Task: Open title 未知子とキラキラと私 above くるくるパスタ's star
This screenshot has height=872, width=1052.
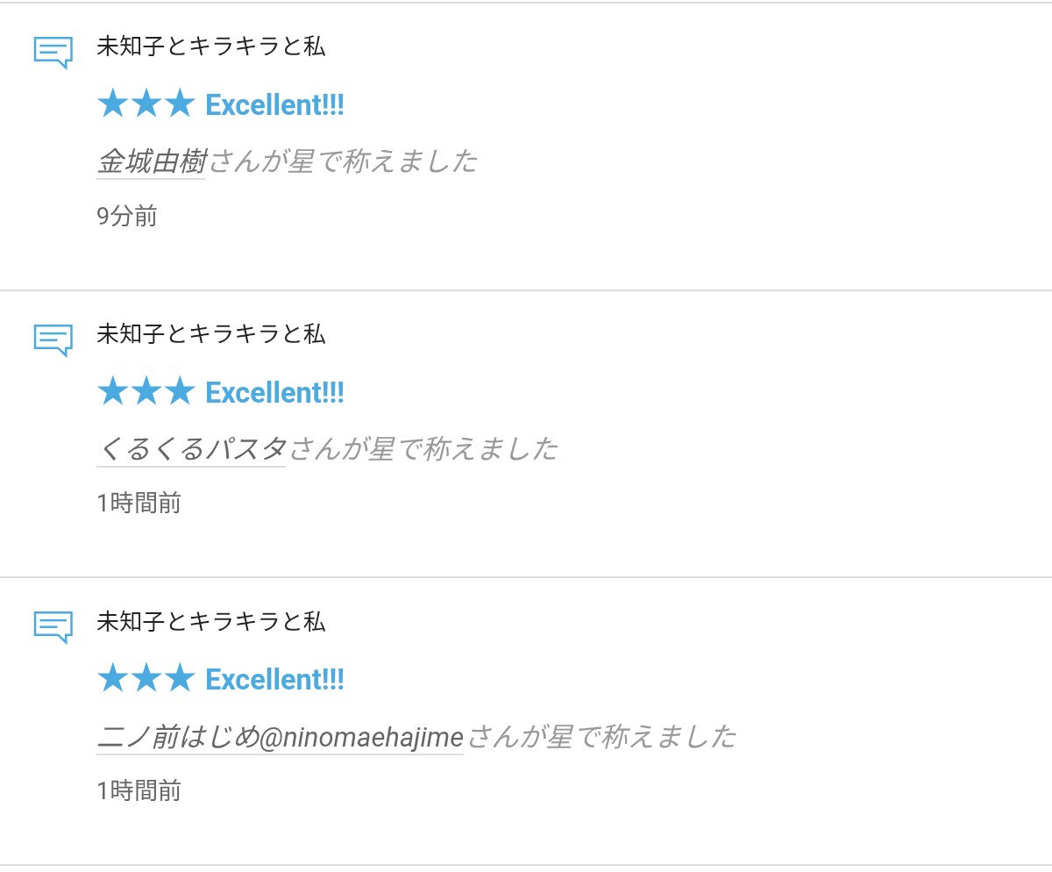Action: [210, 334]
